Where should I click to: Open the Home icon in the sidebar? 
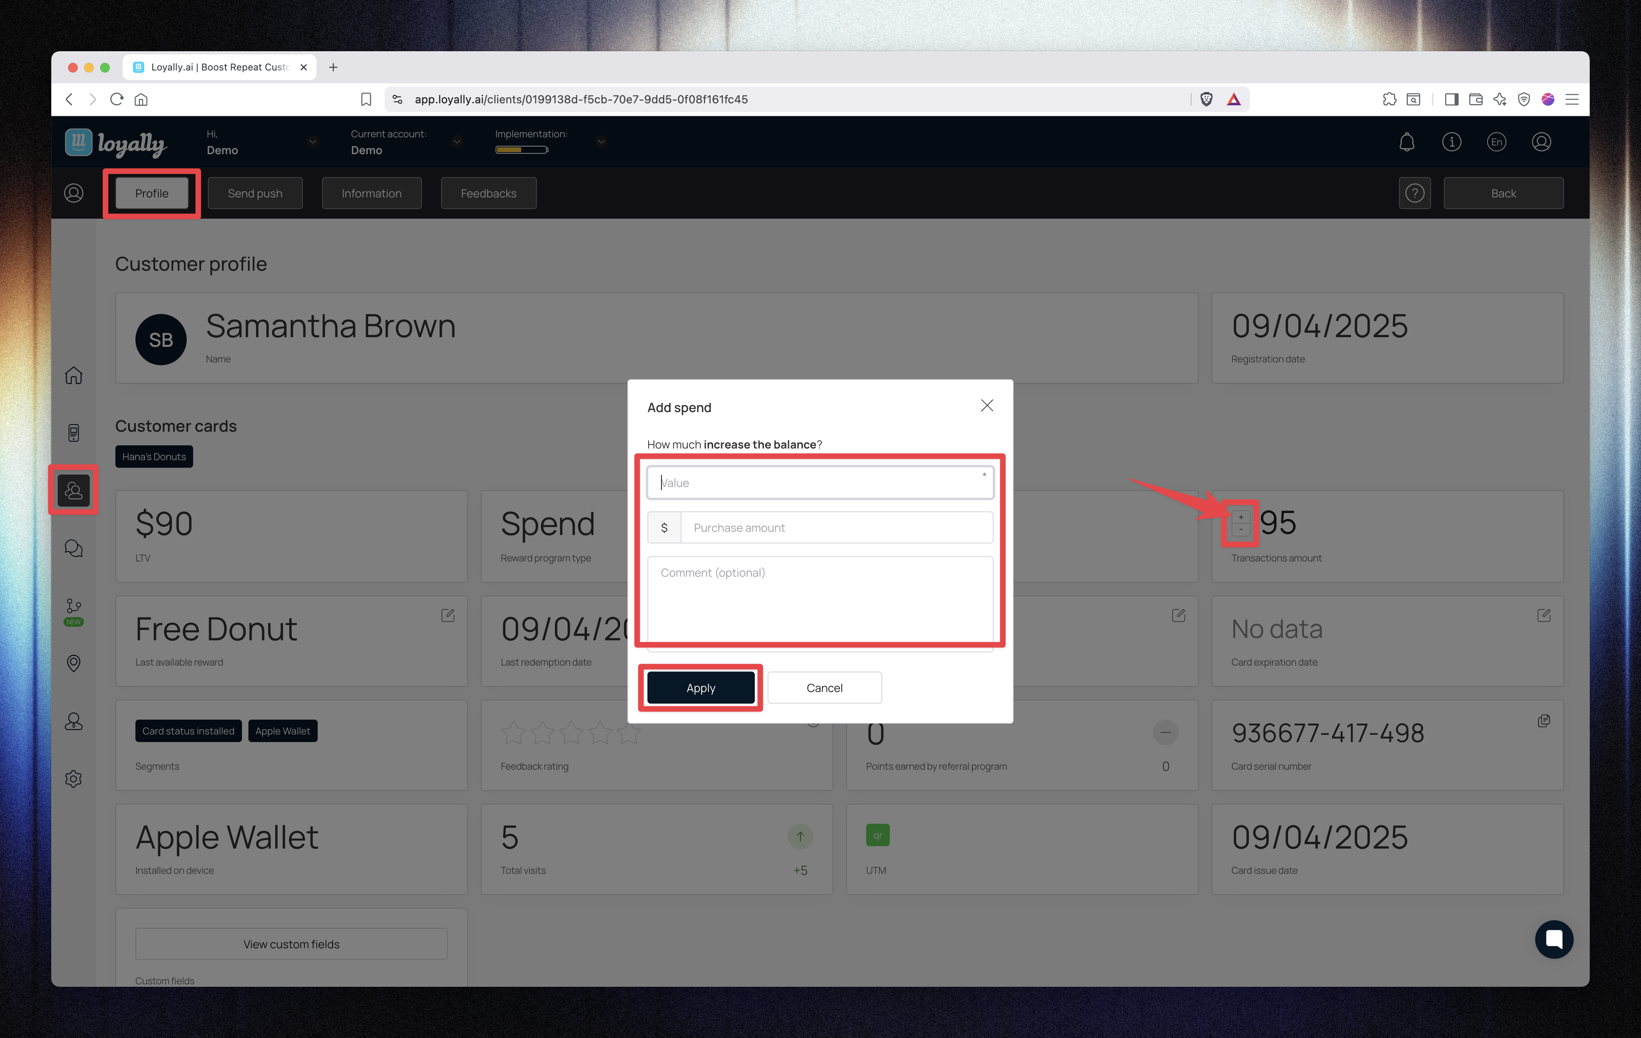coord(74,375)
